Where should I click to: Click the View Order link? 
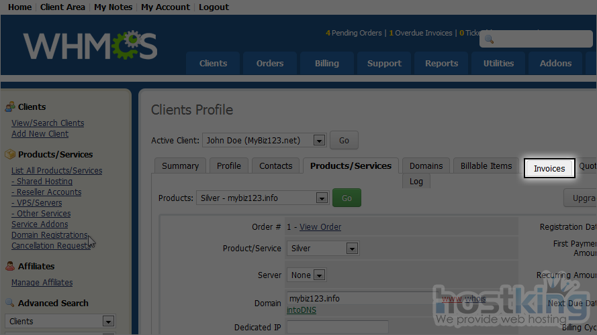click(x=320, y=227)
